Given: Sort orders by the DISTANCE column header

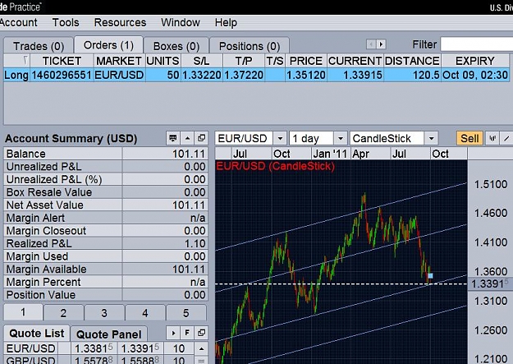Looking at the screenshot, I should point(412,61).
